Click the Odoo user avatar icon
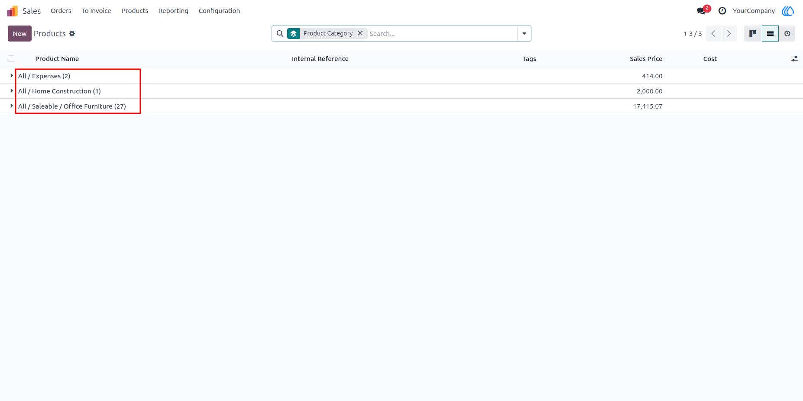 pos(788,11)
